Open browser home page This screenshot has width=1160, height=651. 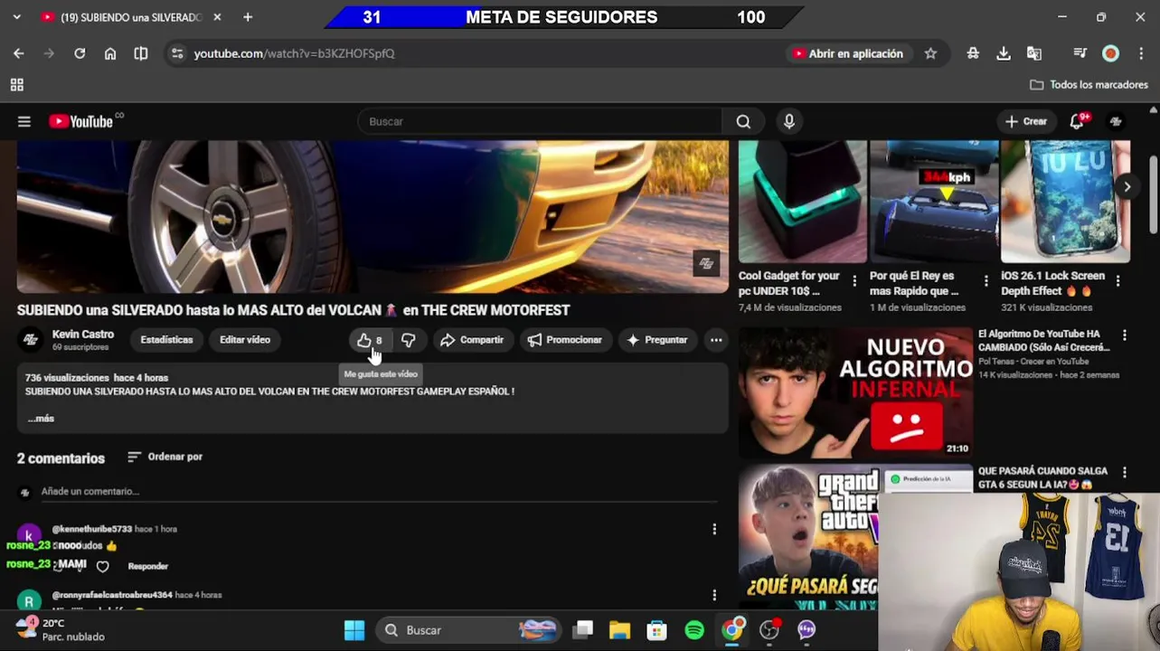[110, 53]
